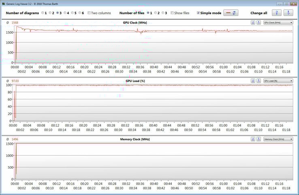Open the Memory Clock [MHz] dropdown

[x=278, y=139]
